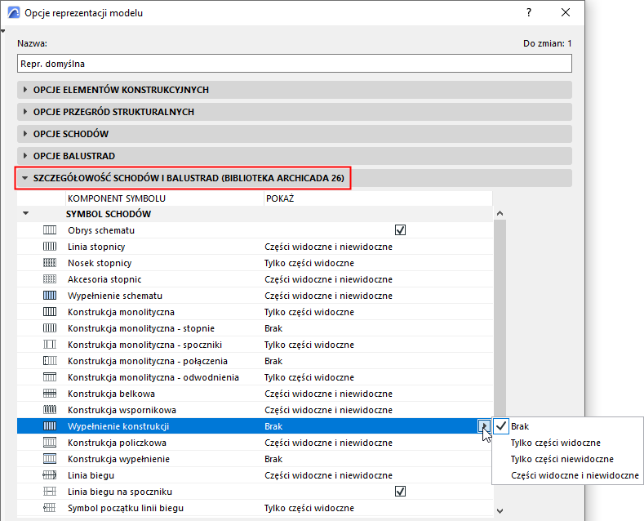The height and width of the screenshot is (521, 644).
Task: Click the scrollbar up arrow
Action: [x=500, y=213]
